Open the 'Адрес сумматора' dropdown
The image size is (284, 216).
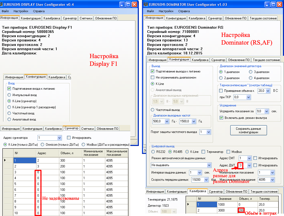click(59, 138)
